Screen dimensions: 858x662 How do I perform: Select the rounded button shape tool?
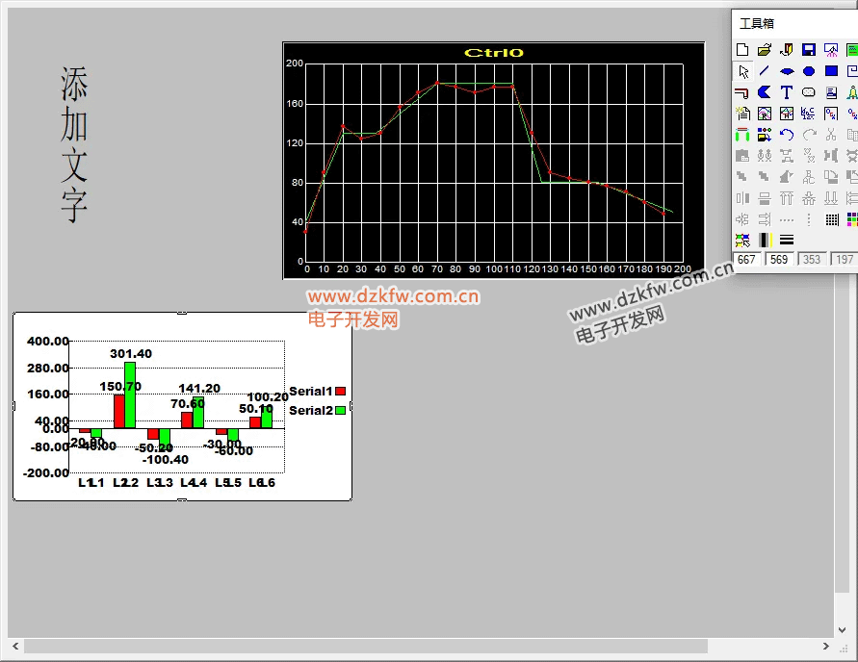click(x=809, y=93)
